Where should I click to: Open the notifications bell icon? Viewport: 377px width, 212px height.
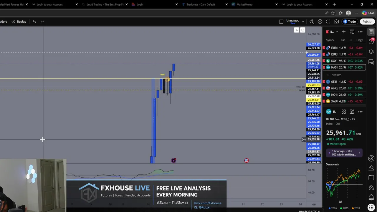click(x=371, y=197)
